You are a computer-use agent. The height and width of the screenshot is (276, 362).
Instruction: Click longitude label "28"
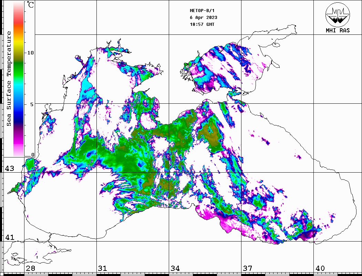30,268
